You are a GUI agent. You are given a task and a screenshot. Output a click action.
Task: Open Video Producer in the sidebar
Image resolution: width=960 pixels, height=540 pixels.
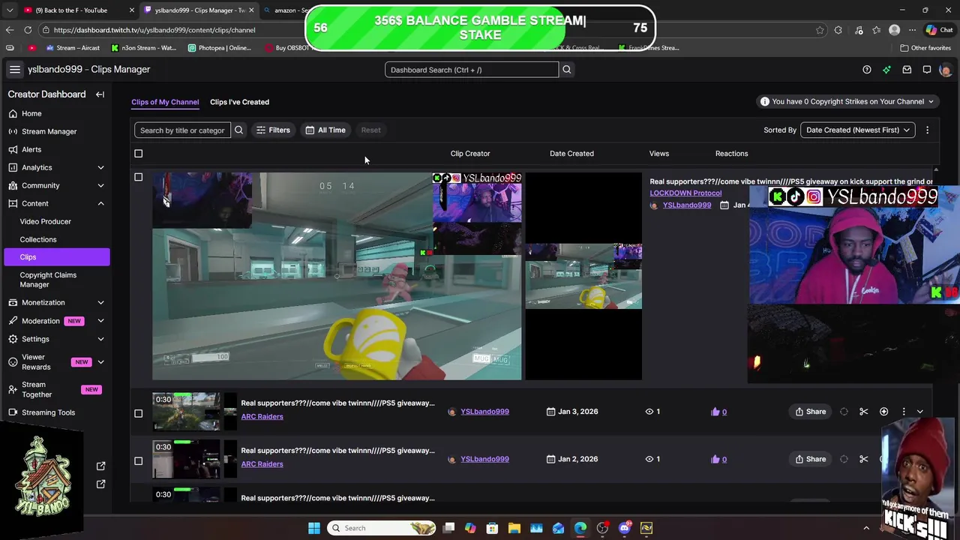point(46,221)
